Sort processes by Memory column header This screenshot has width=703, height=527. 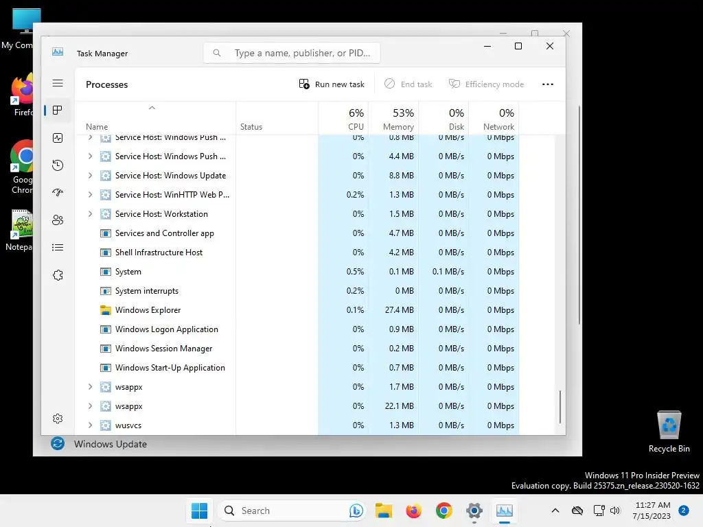[x=393, y=119]
